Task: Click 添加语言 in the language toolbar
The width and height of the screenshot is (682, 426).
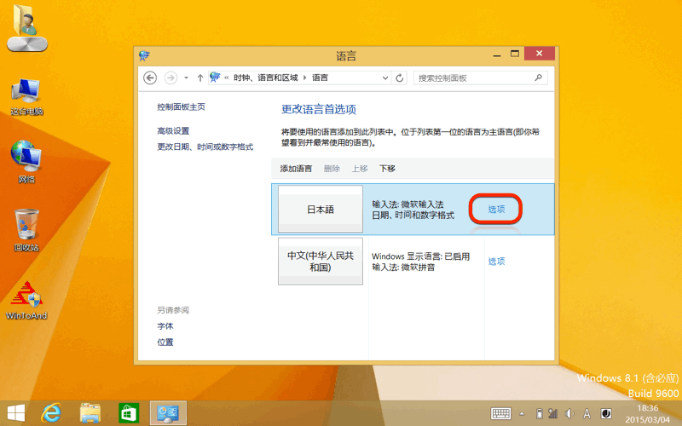Action: pos(296,169)
